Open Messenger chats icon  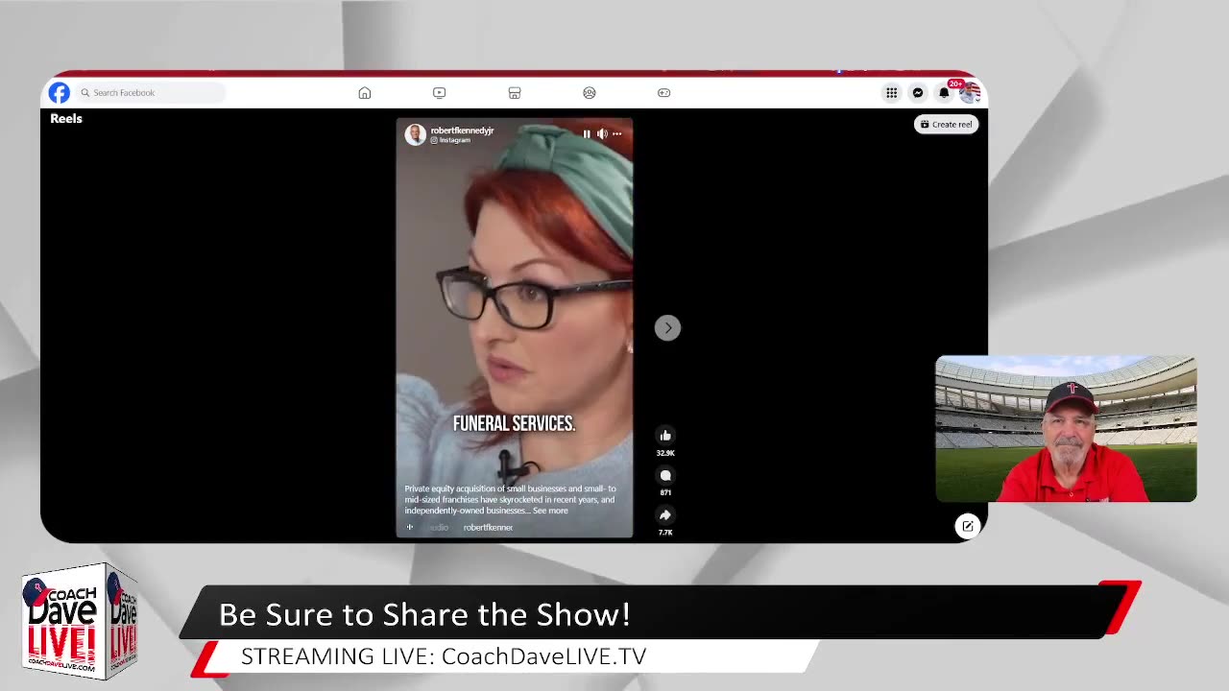[x=918, y=93]
